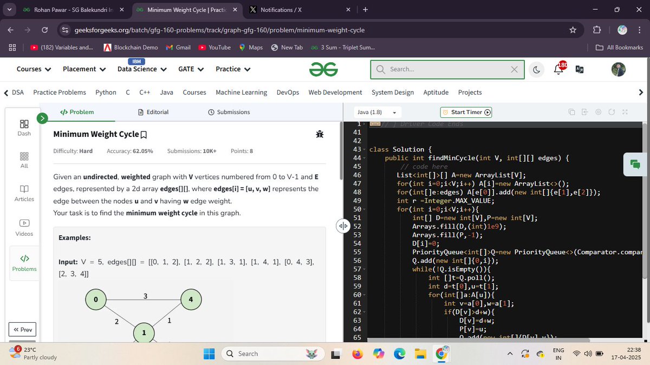The height and width of the screenshot is (365, 650).
Task: Switch to Notifications / X browser tab
Action: click(x=300, y=10)
